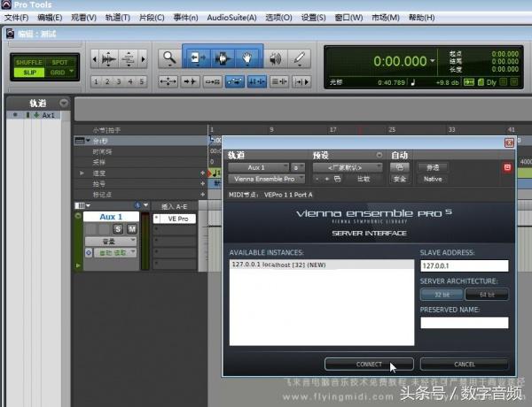Add meter change plus icon in 拍号 row
This screenshot has width=532, height=407.
point(202,183)
